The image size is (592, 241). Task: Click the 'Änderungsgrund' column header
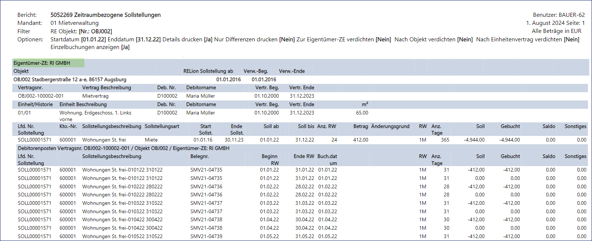pos(390,126)
